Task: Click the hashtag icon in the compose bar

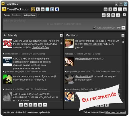Action: [118, 15]
